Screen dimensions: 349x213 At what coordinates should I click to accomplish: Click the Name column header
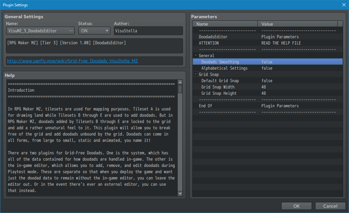[x=225, y=24]
